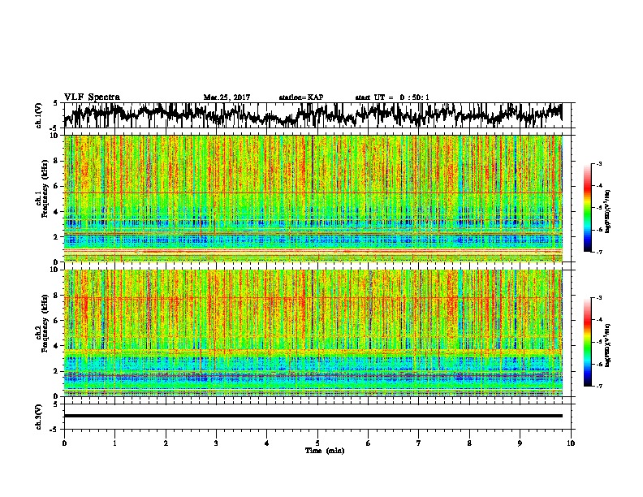643x497 pixels.
Task: Click the ch.1 color bar unit label
Action: click(608, 212)
